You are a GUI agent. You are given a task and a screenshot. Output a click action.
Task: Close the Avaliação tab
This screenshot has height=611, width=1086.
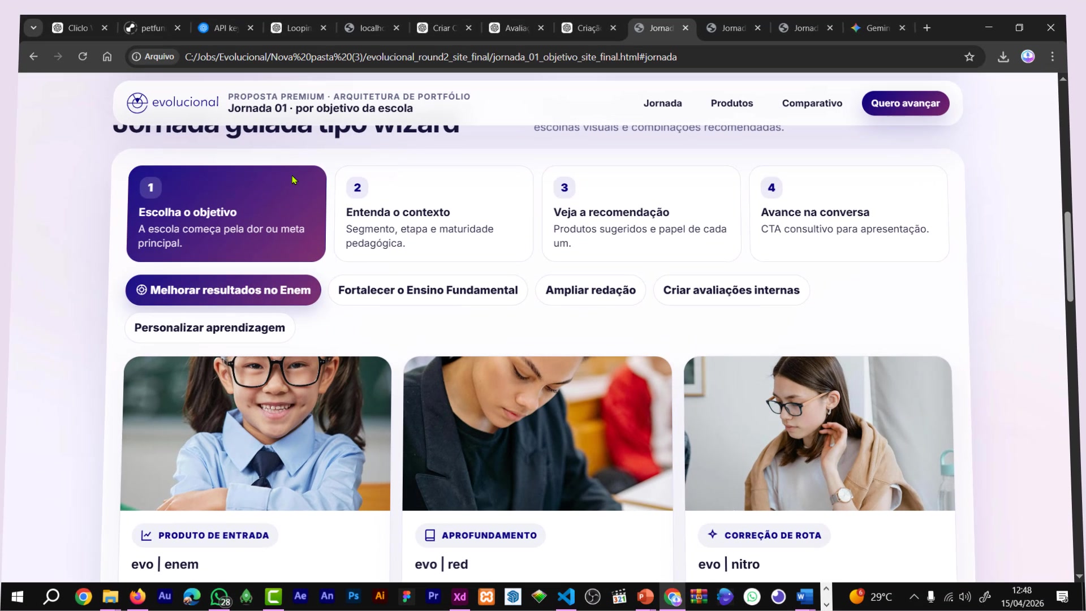pos(541,28)
